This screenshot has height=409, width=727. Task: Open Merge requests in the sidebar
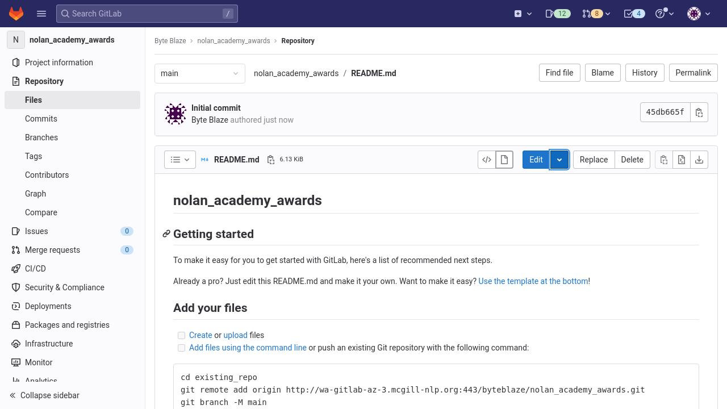[x=73, y=250]
